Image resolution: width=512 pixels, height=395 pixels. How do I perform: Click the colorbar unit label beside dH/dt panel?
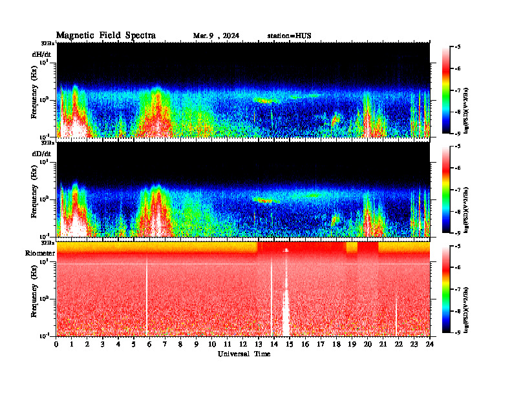466,110
